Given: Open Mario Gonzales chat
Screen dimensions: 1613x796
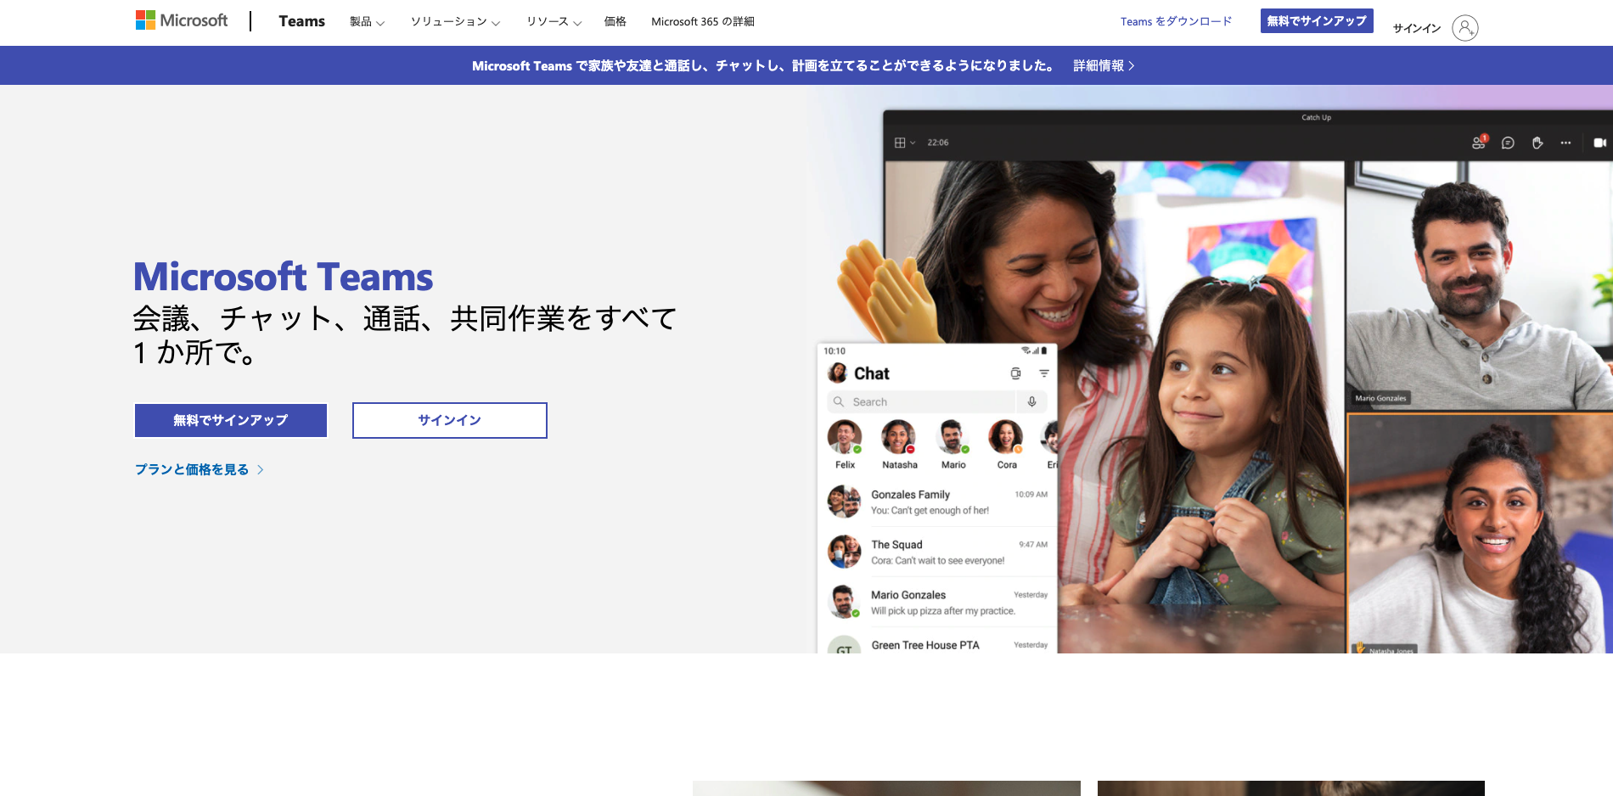Looking at the screenshot, I should click(937, 603).
